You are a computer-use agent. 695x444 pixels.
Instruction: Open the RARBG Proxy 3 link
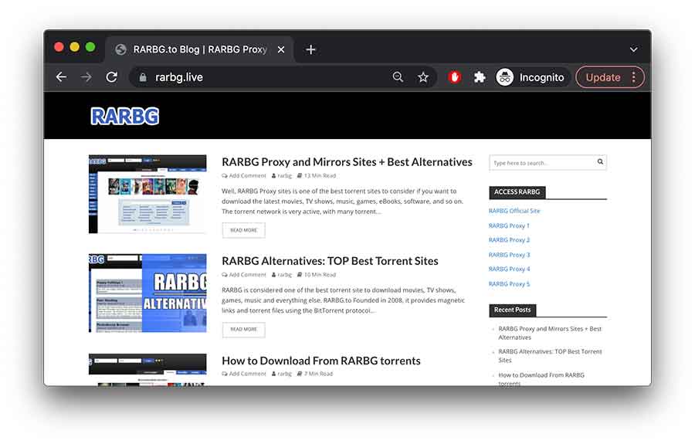509,255
